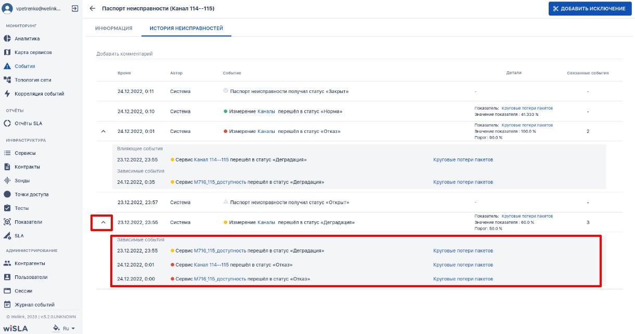
Task: Open the Ru language dropdown
Action: click(x=69, y=329)
